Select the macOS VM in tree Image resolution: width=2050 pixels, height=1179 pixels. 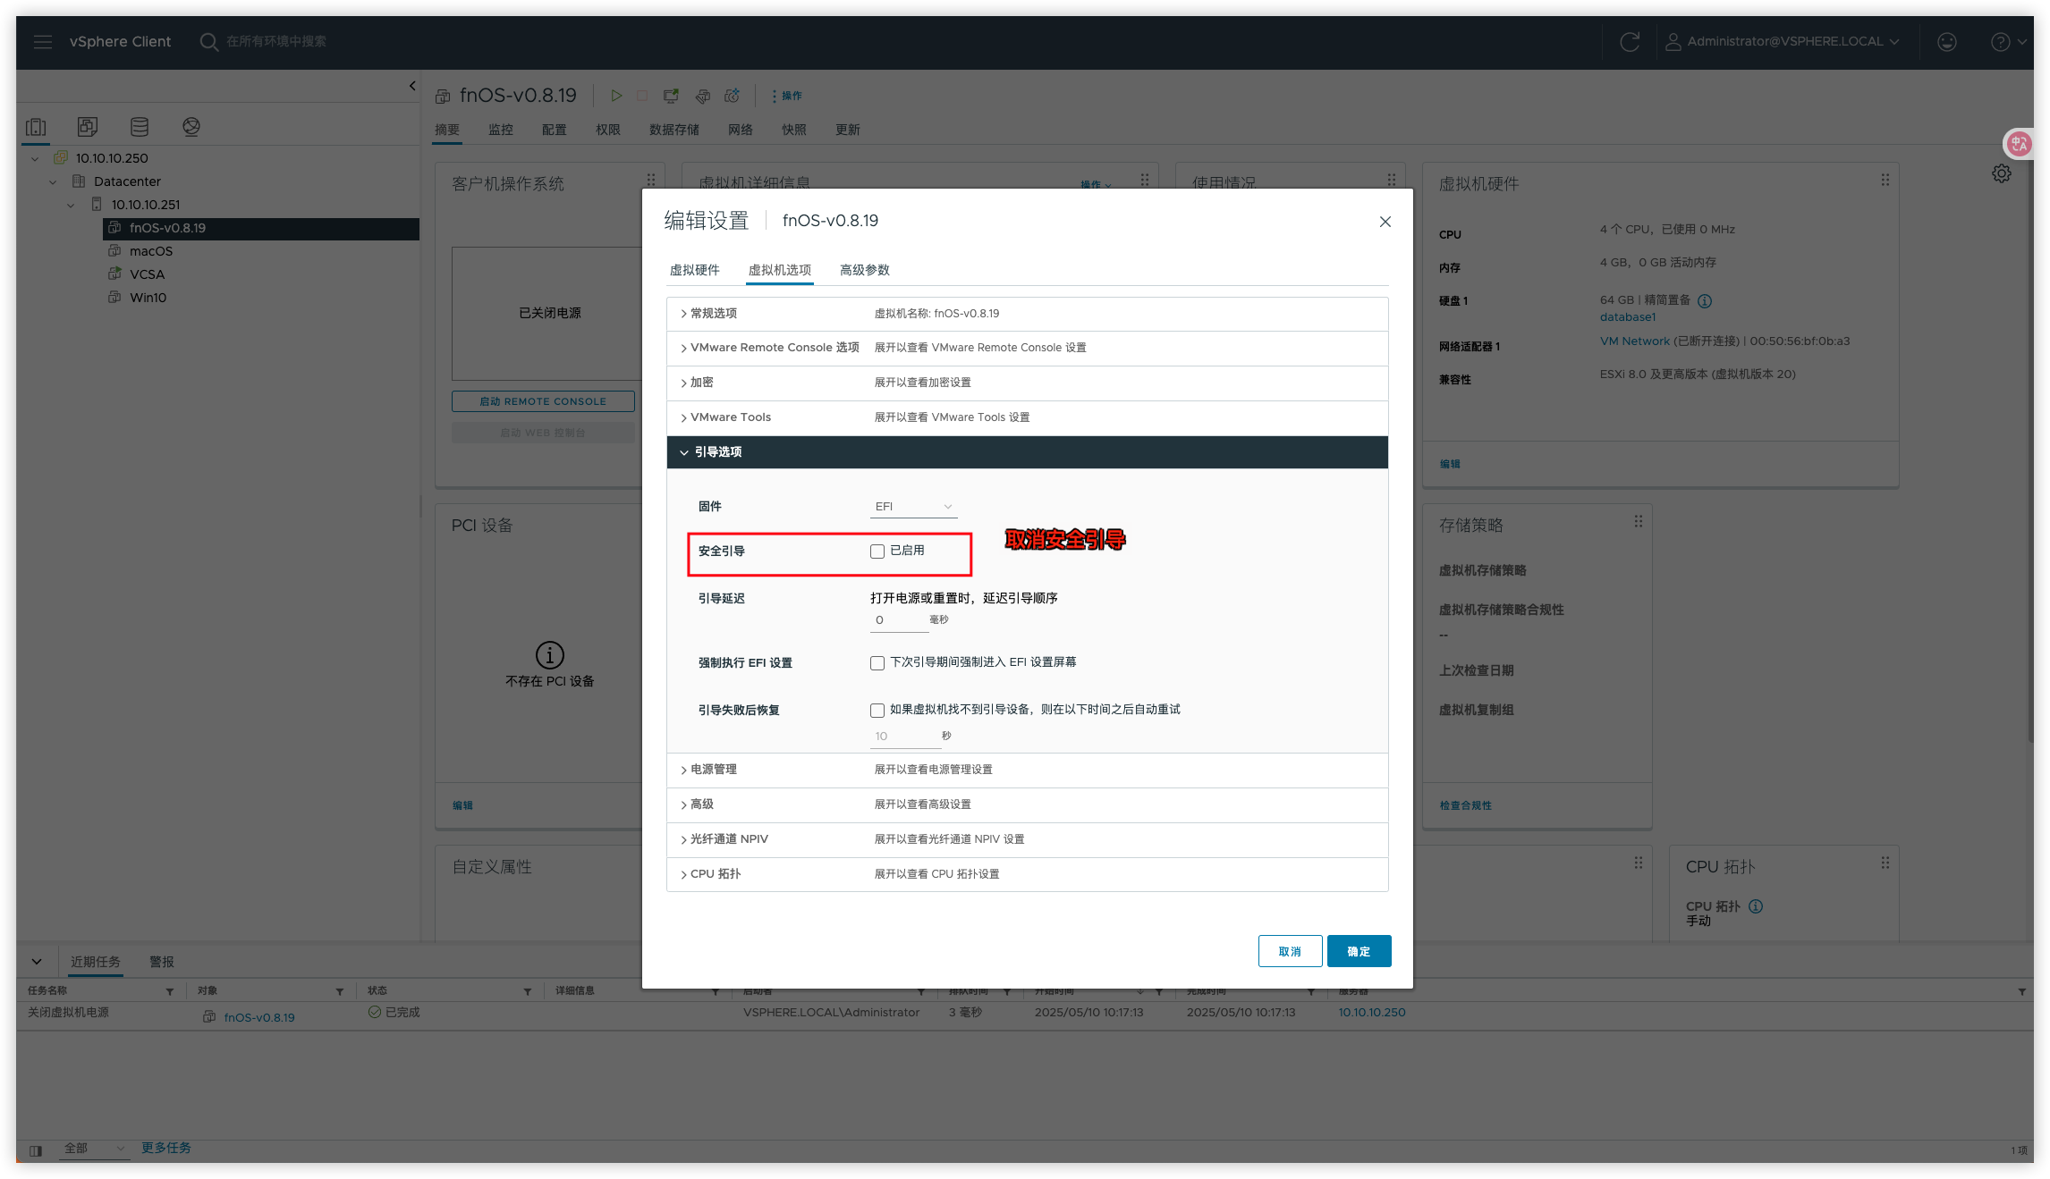(x=150, y=251)
